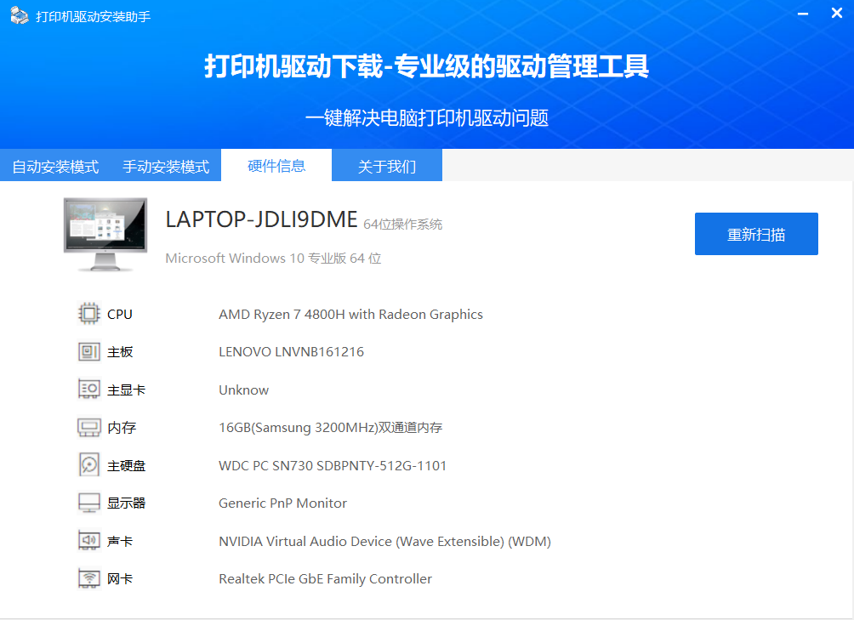Click the hard disk (主硬盘) icon
This screenshot has height=620, width=854.
tap(88, 465)
